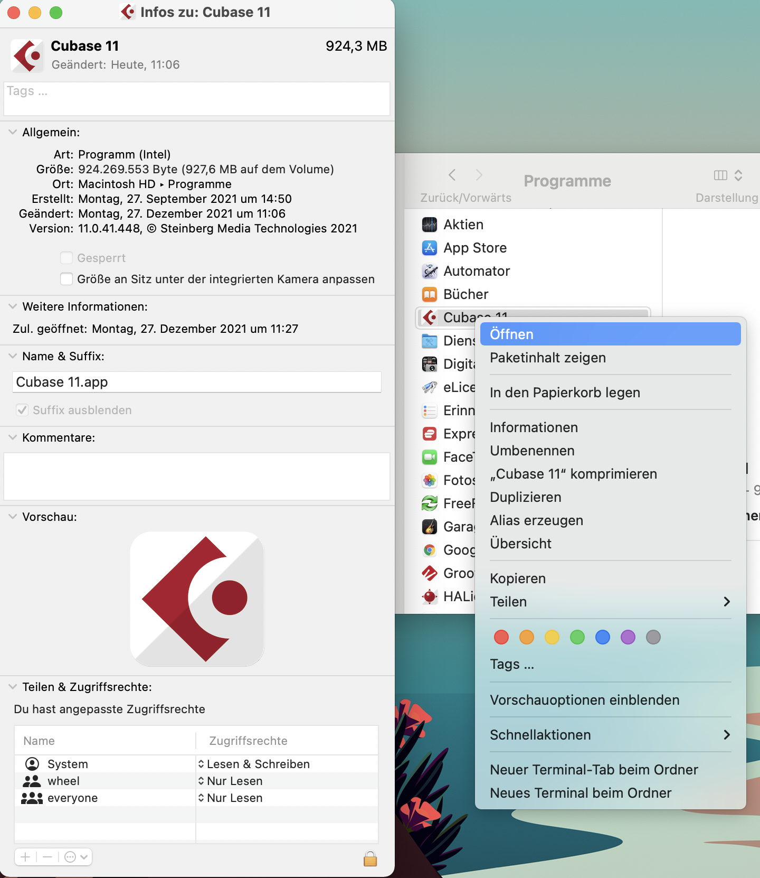Apply the blue tag color
The width and height of the screenshot is (760, 878).
point(602,637)
